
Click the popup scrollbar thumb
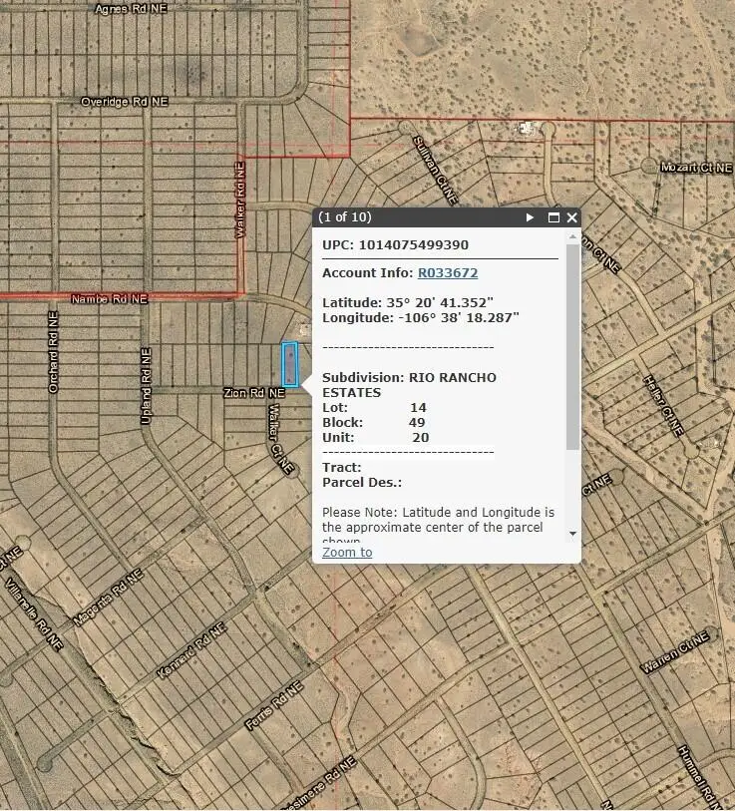(x=572, y=344)
